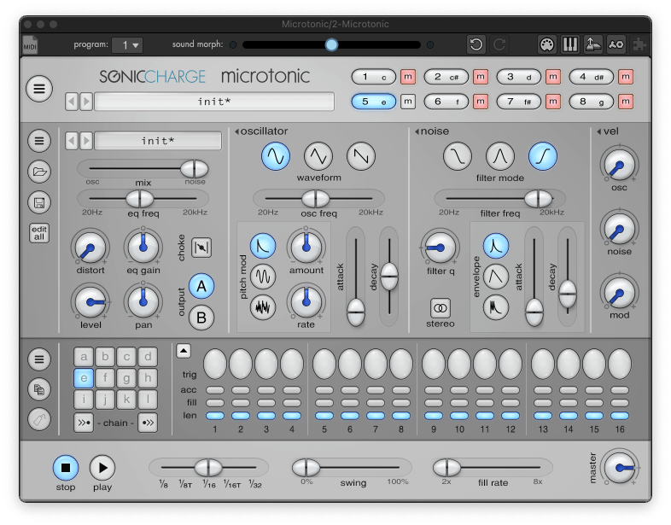
Task: Collapse the vel section triangle
Action: [x=598, y=132]
